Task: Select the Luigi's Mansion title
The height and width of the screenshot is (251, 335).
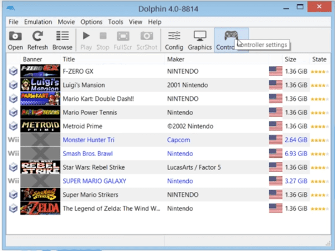Action: [84, 85]
